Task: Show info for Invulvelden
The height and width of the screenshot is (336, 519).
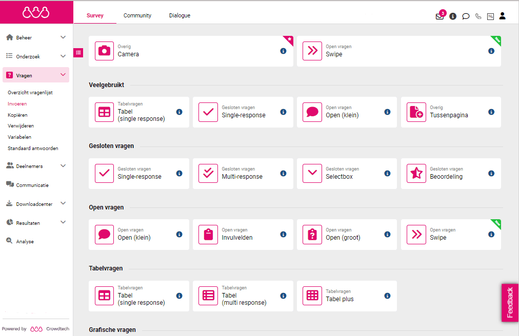Action: click(283, 235)
